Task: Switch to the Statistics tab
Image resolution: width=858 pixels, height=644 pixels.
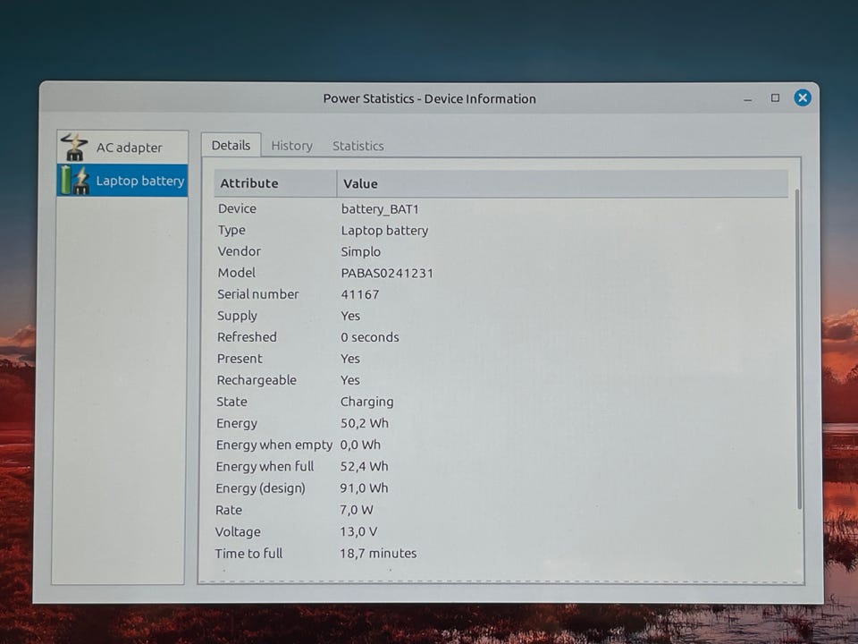Action: [357, 146]
